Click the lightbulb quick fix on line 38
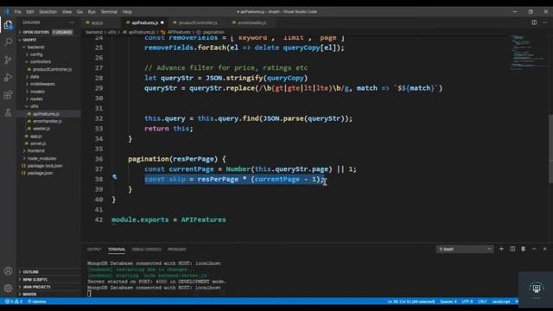 point(115,176)
